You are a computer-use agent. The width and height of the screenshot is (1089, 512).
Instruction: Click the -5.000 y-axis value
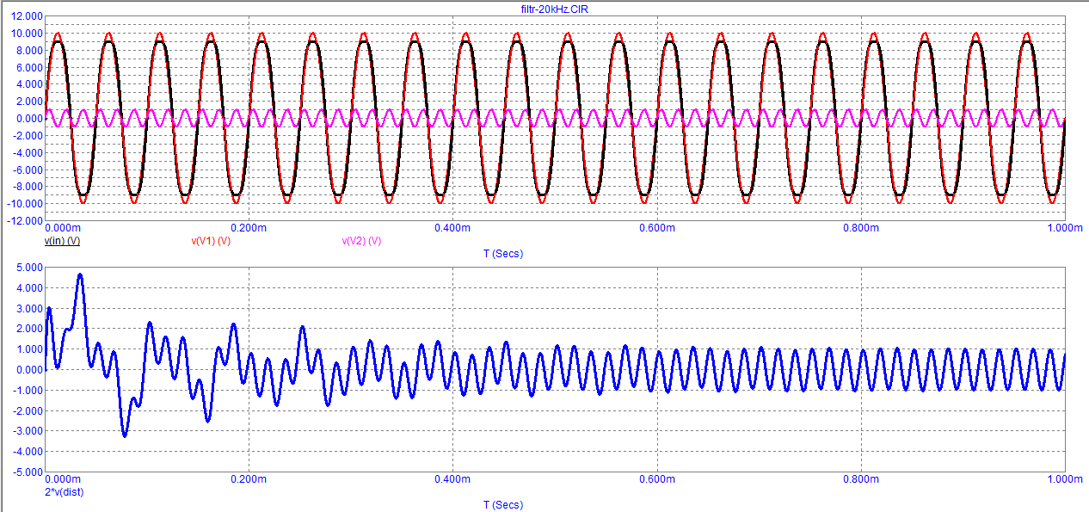[28, 472]
